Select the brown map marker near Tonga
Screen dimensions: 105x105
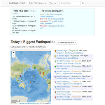[31, 83]
